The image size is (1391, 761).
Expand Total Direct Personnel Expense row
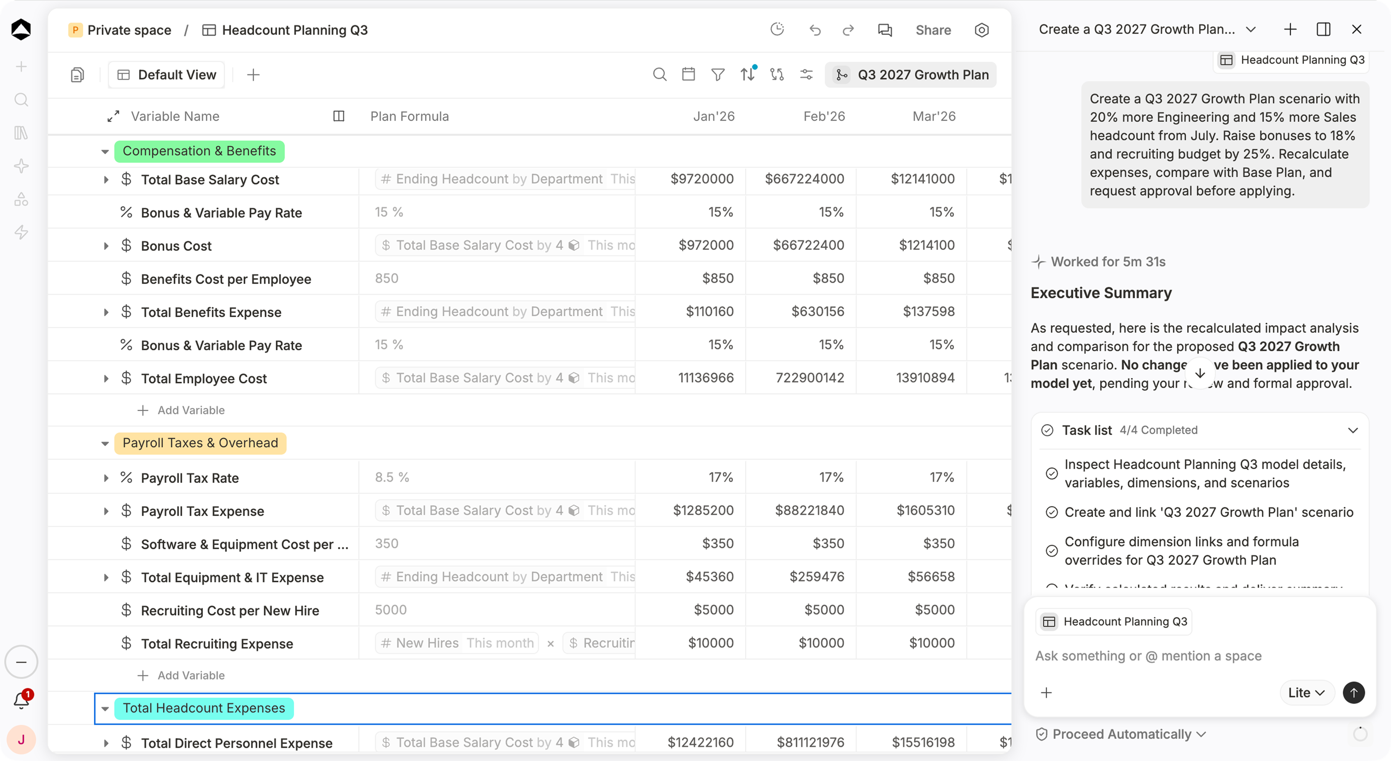106,743
